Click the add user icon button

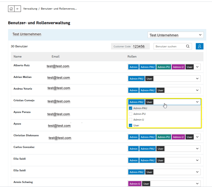click(x=199, y=46)
